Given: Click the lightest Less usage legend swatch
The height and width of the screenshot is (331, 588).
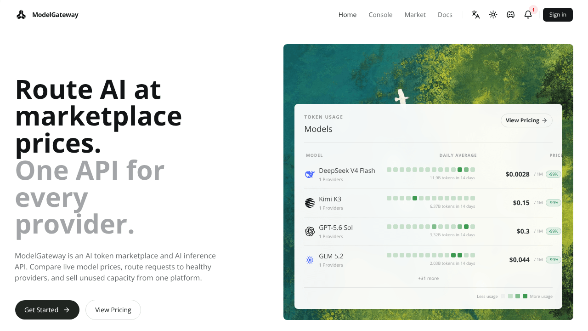Looking at the screenshot, I should [x=503, y=297].
